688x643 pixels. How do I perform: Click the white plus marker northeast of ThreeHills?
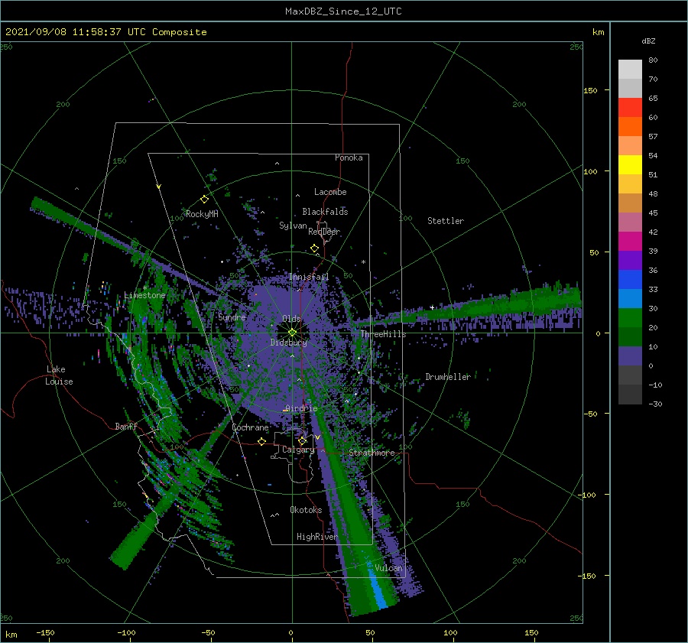coord(432,307)
